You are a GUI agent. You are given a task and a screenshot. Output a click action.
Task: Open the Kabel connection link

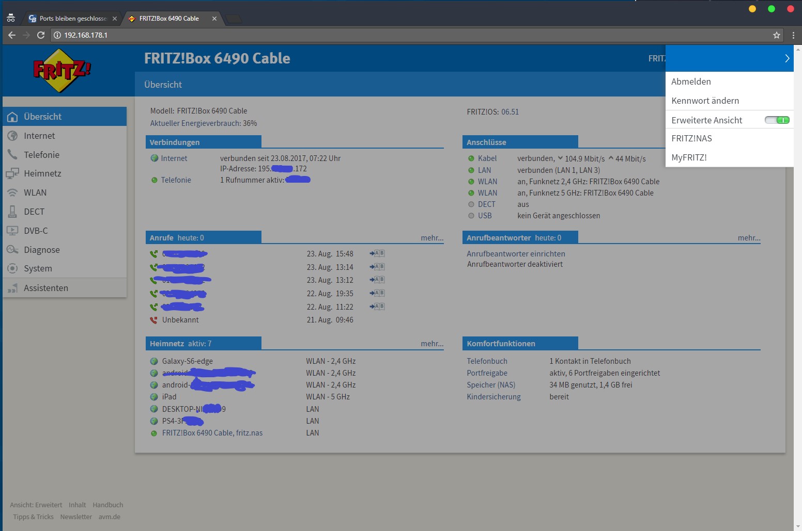[x=487, y=158]
